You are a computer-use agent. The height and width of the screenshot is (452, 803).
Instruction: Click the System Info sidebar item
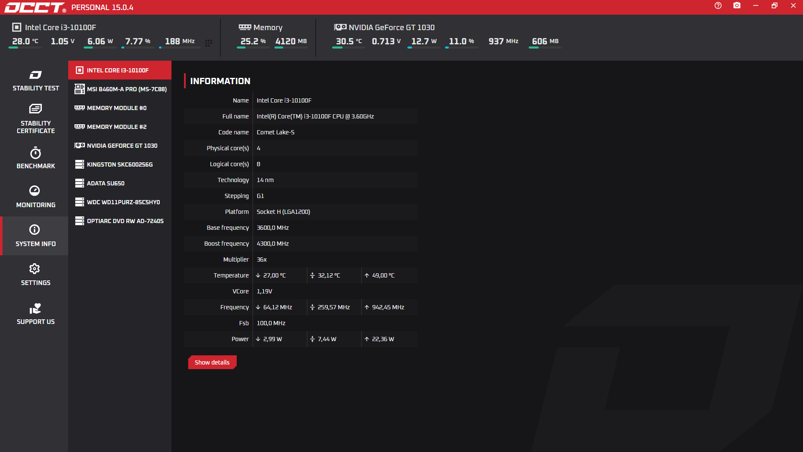click(36, 236)
